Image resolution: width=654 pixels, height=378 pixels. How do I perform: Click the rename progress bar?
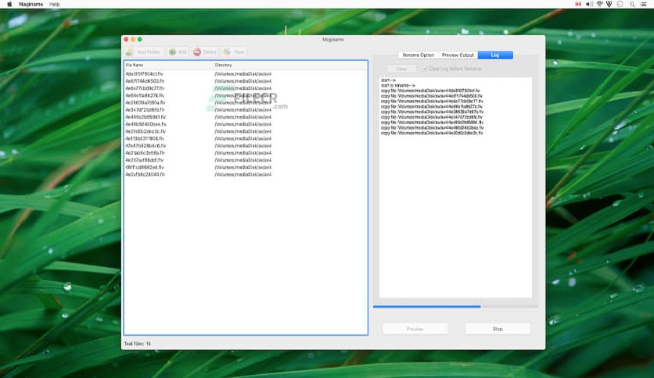(x=452, y=307)
